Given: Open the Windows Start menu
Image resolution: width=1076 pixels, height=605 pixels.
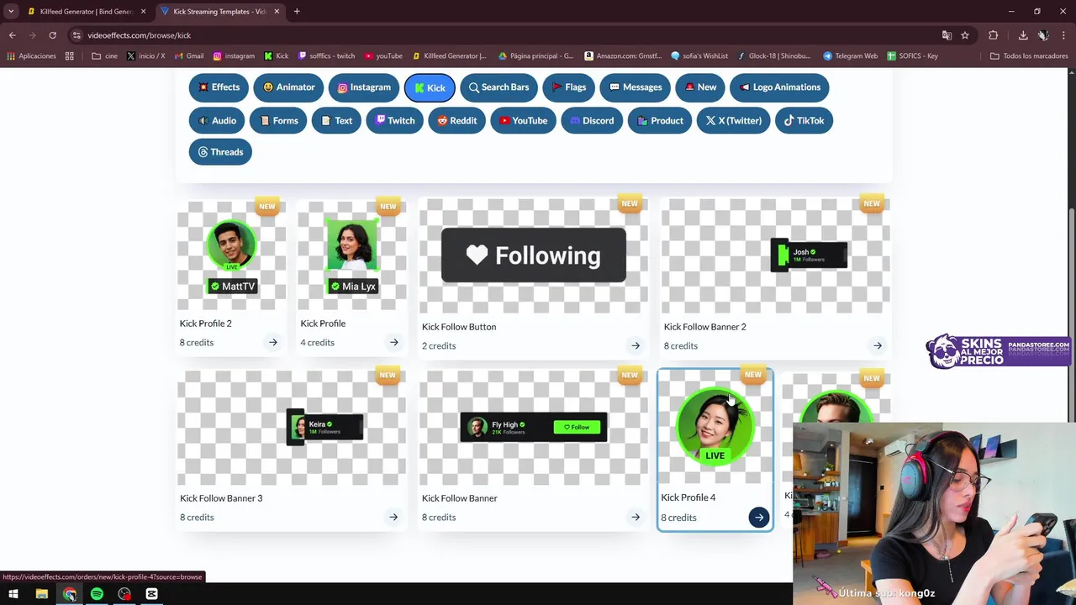Looking at the screenshot, I should 13,594.
